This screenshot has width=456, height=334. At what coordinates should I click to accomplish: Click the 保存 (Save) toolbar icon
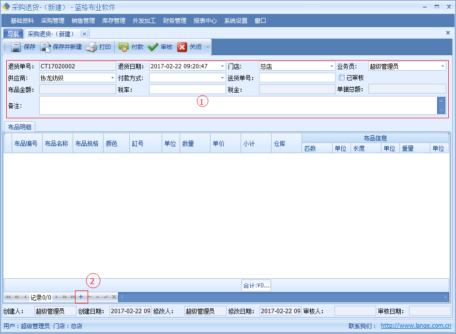click(x=16, y=47)
